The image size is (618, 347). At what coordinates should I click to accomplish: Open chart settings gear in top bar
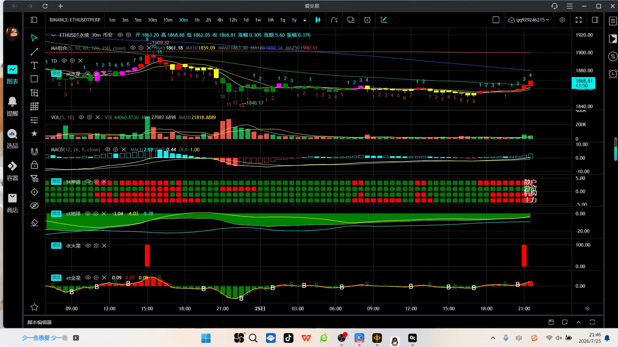pos(562,20)
